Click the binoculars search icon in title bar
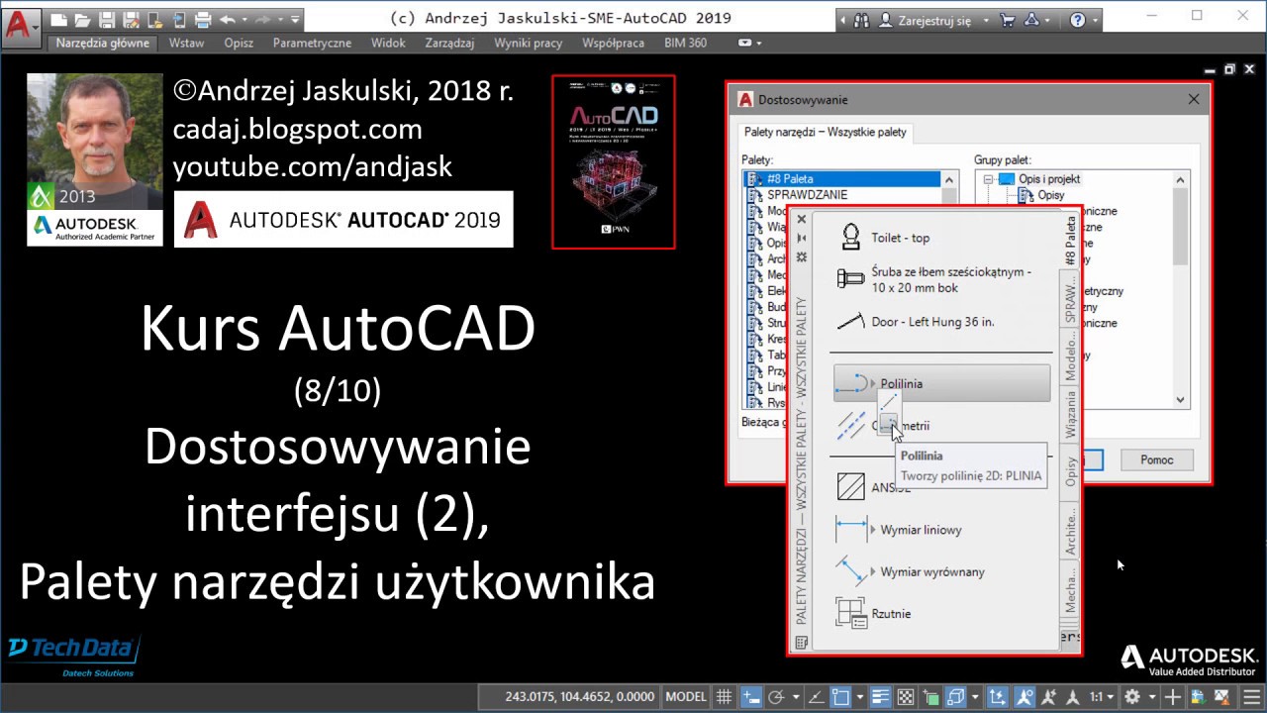This screenshot has height=713, width=1267. (x=860, y=20)
